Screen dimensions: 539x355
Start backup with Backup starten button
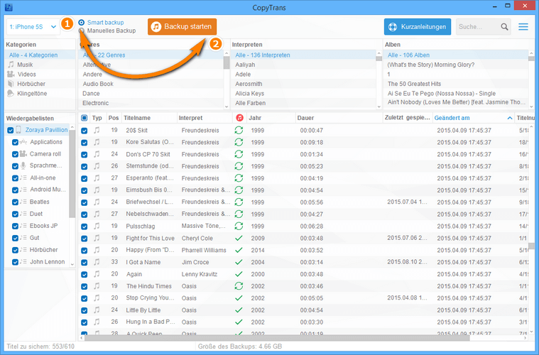click(x=183, y=27)
